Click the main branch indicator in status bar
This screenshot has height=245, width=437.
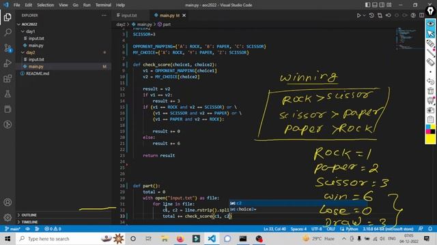click(13, 229)
